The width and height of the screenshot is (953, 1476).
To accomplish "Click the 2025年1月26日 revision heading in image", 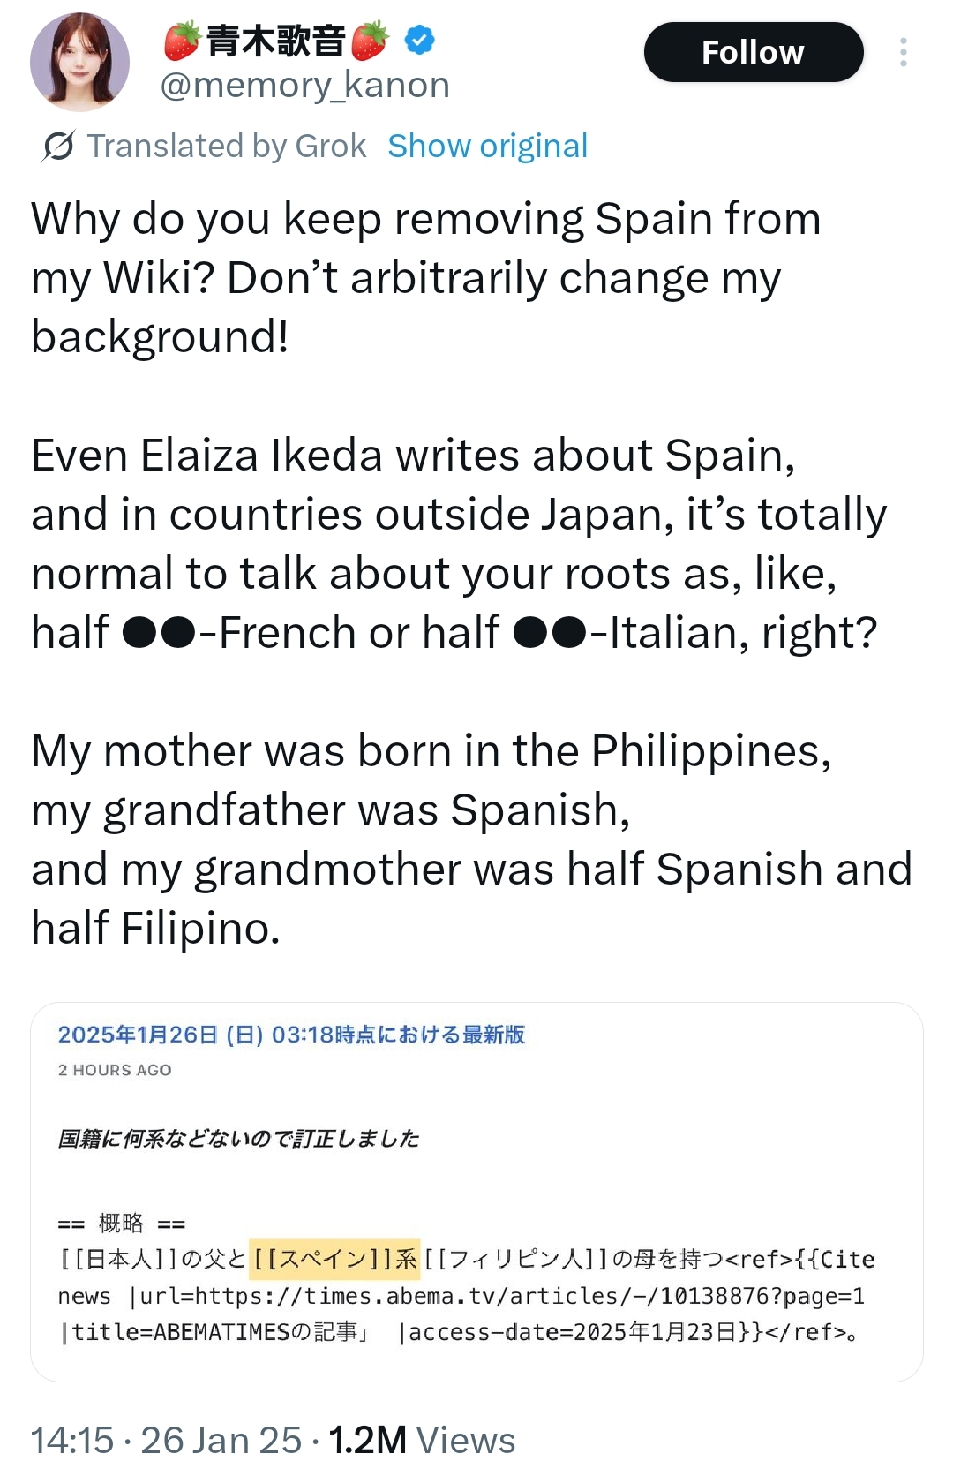I will pos(291,1035).
